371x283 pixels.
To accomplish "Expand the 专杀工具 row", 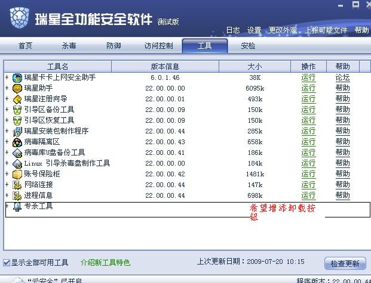I will 7,206.
